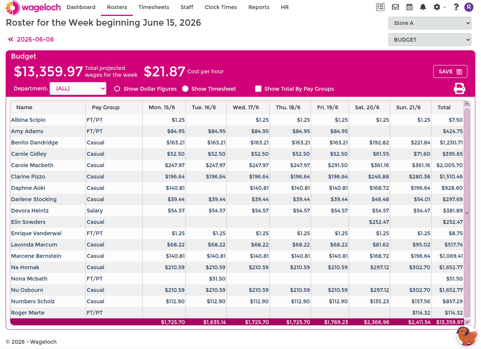Click the Total column header
The image size is (481, 349).
(448, 107)
